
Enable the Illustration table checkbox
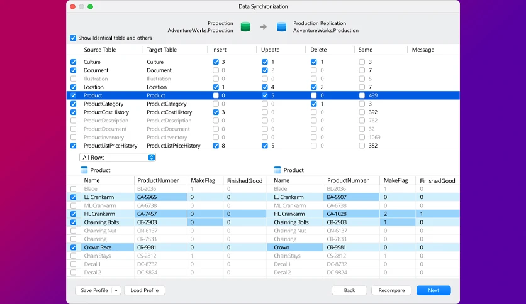73,79
